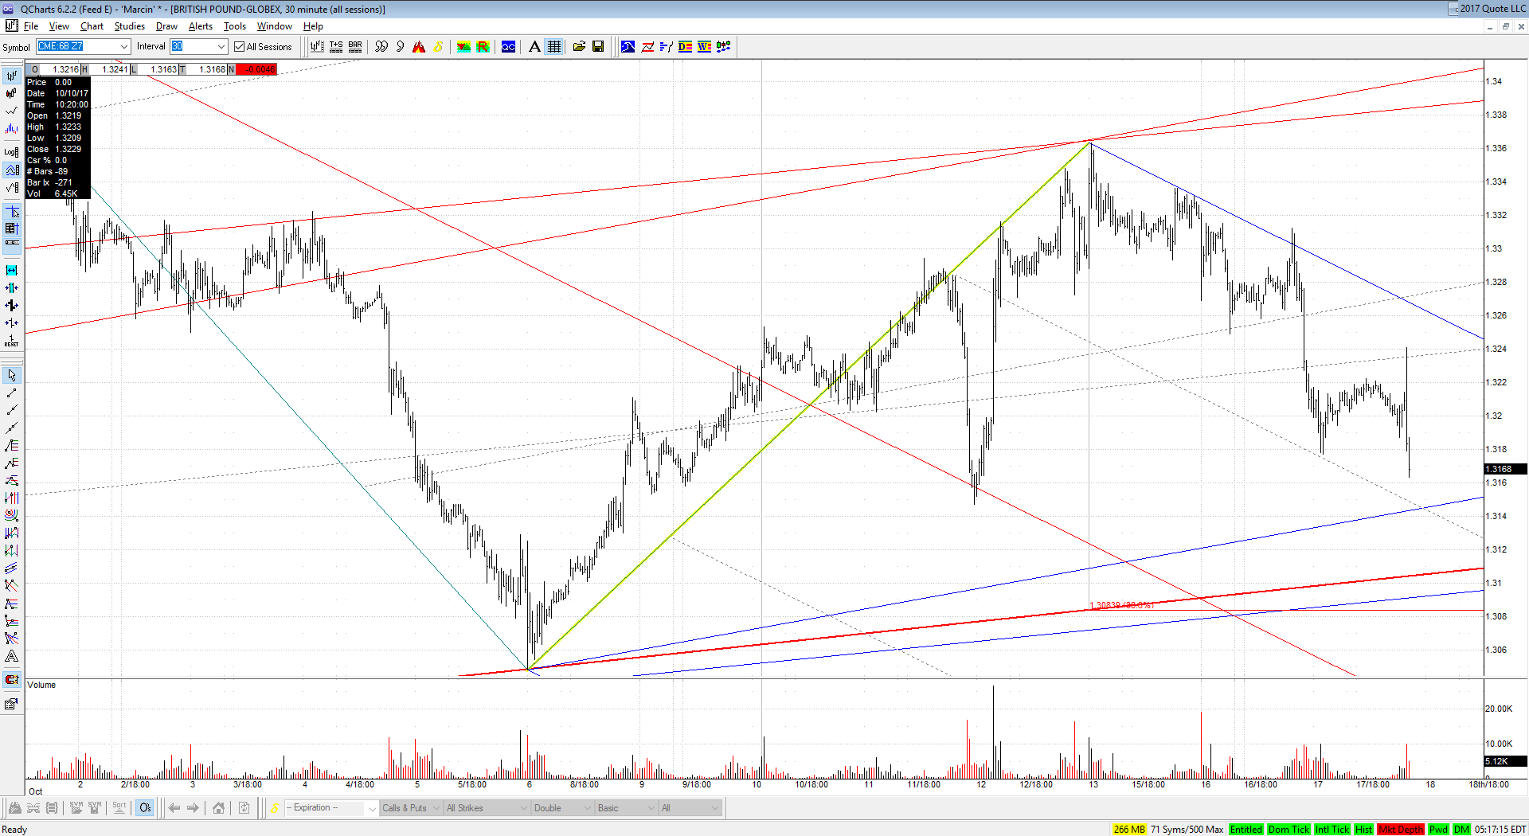The height and width of the screenshot is (836, 1529).
Task: Click the Entitled status indicator
Action: pyautogui.click(x=1246, y=830)
